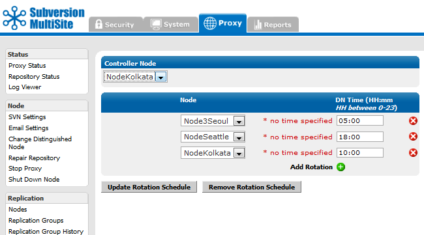This screenshot has width=424, height=235.
Task: Open the Log Viewer
Action: [25, 87]
